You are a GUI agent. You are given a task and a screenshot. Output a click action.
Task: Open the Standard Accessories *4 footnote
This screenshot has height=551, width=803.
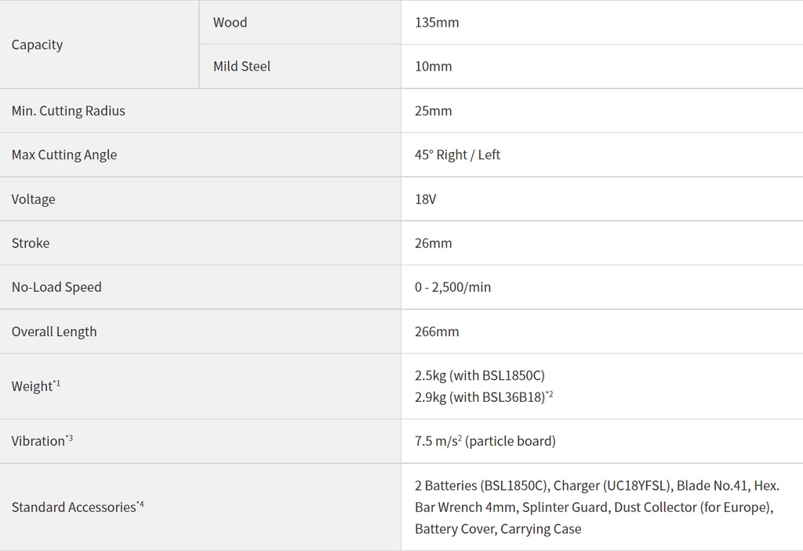(x=140, y=505)
